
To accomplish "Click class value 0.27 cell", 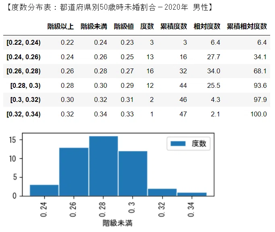I will tap(127, 71).
